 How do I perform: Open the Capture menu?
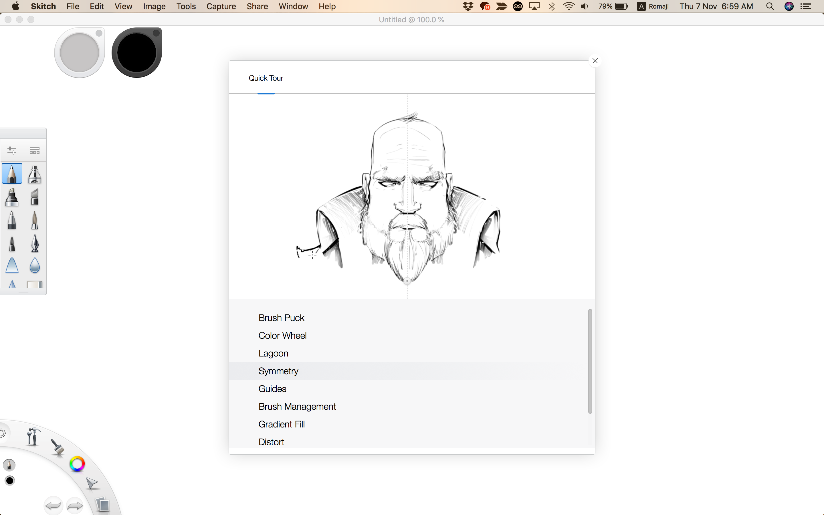click(x=221, y=7)
